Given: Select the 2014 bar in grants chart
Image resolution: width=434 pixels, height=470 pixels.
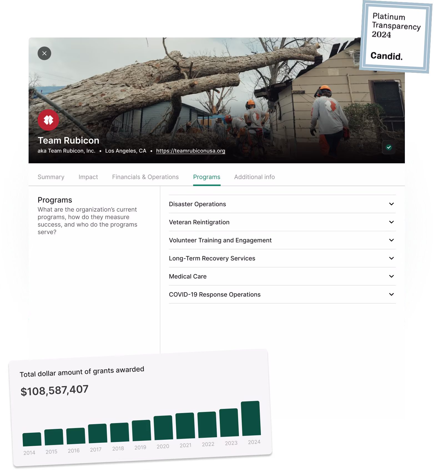Looking at the screenshot, I should point(32,439).
